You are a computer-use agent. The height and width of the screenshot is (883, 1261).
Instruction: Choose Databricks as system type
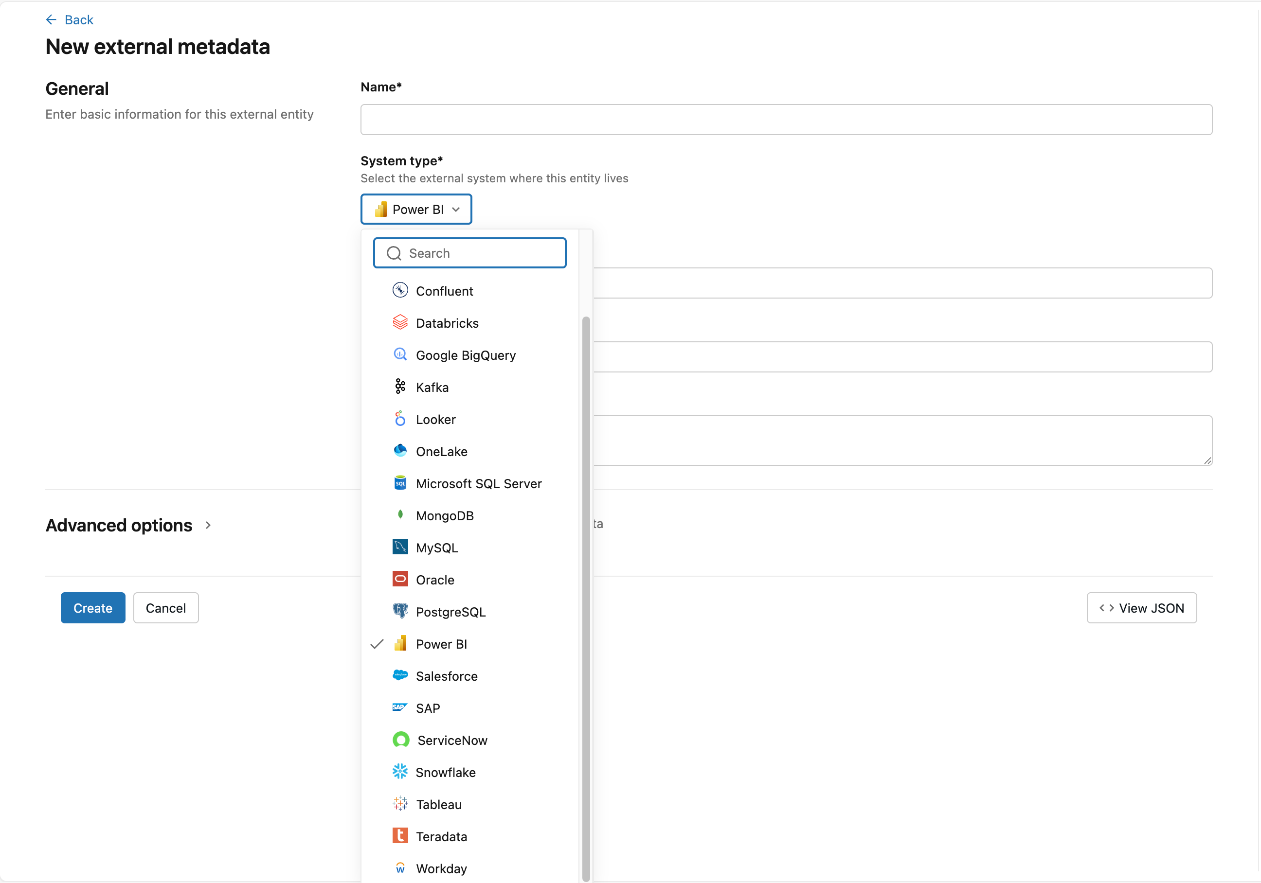point(469,323)
